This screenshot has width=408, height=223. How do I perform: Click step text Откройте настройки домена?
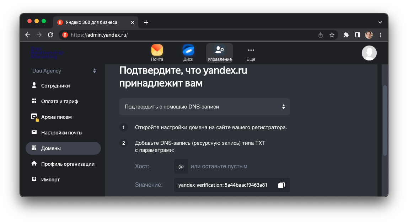[211, 127]
